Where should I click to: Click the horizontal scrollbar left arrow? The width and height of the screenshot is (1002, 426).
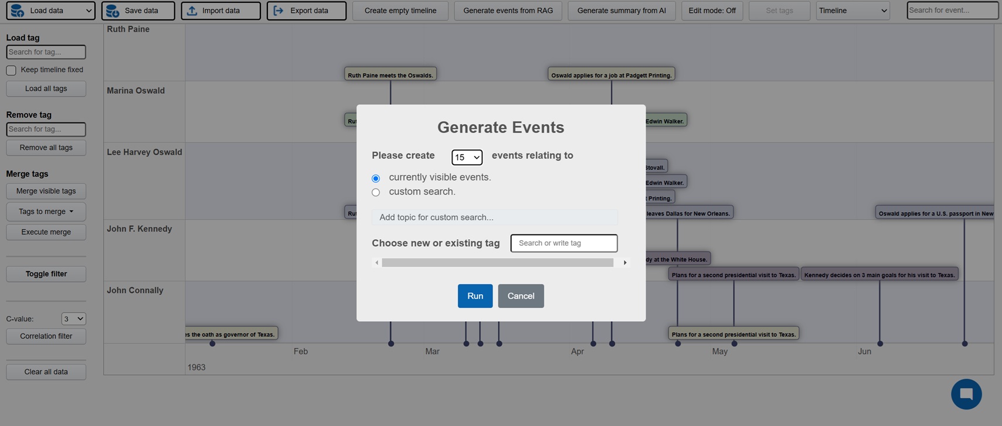pos(376,263)
